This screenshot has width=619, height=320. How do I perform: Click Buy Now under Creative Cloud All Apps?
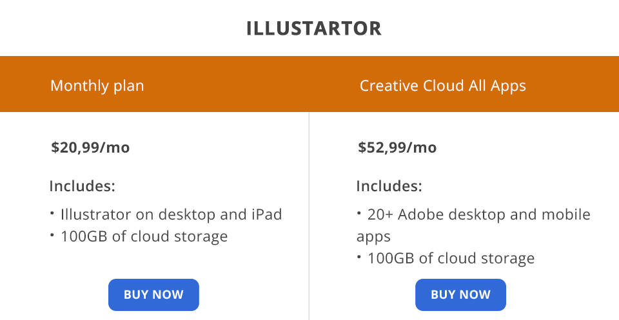[x=460, y=295]
